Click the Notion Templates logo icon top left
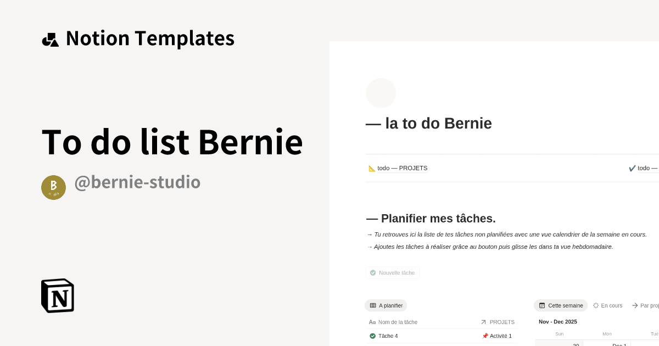The width and height of the screenshot is (659, 346). coord(50,38)
